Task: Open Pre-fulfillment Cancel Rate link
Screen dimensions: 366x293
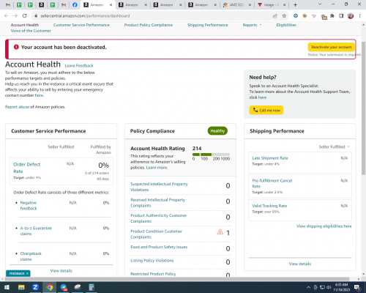Action: tap(272, 183)
